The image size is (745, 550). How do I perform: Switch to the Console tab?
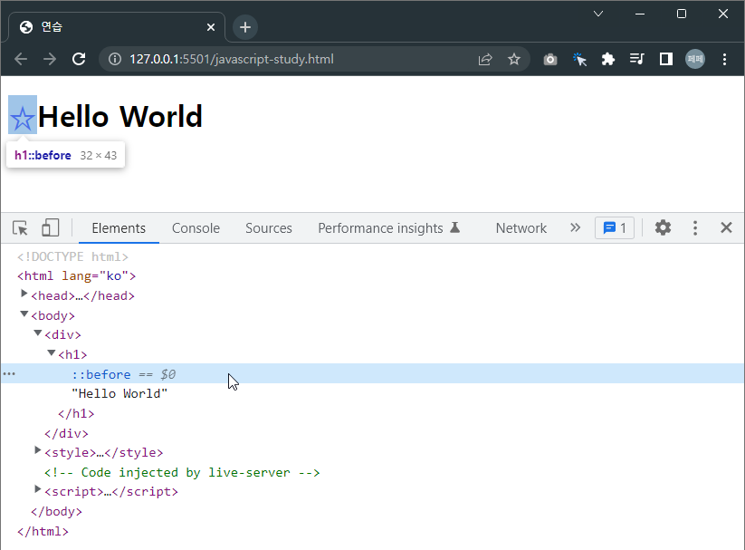coord(196,228)
